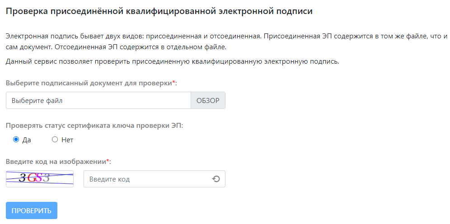The image size is (450, 224).
Task: Click the paragraph starting 'Данный сервис позволяет'
Action: click(x=172, y=61)
